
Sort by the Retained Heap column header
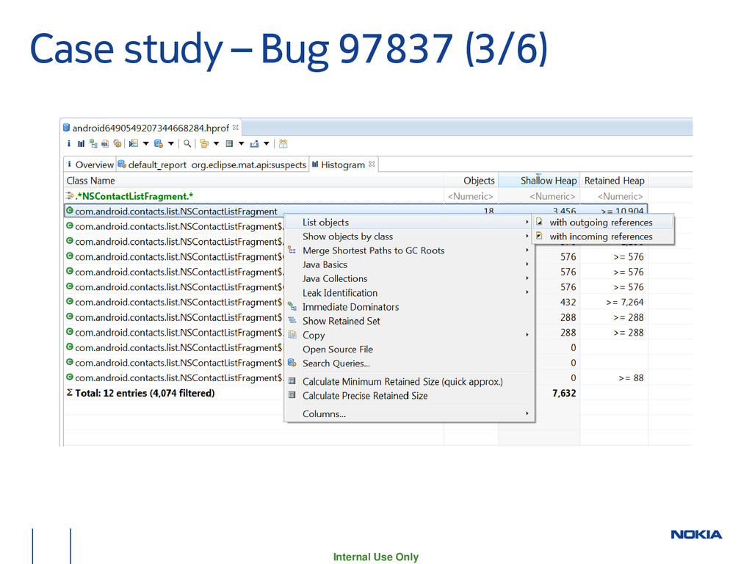tap(614, 181)
